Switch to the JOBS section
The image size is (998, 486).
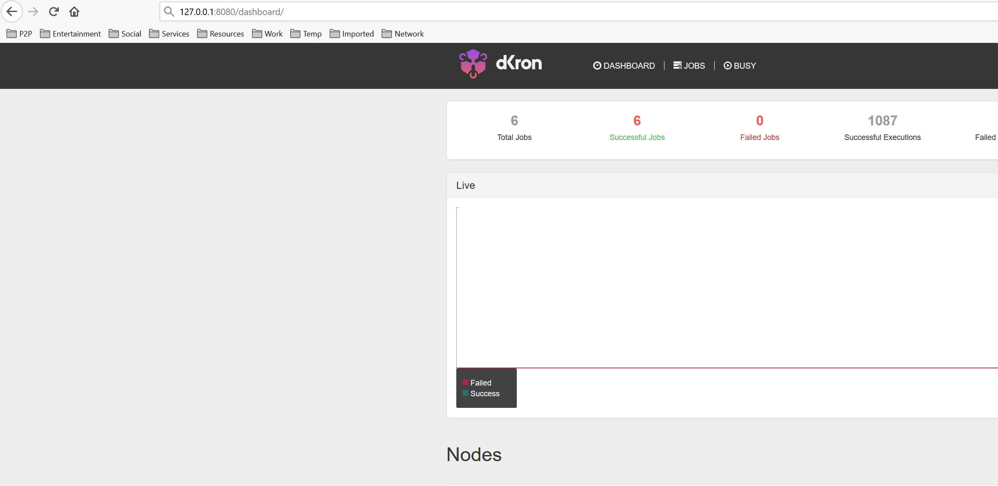pos(694,65)
